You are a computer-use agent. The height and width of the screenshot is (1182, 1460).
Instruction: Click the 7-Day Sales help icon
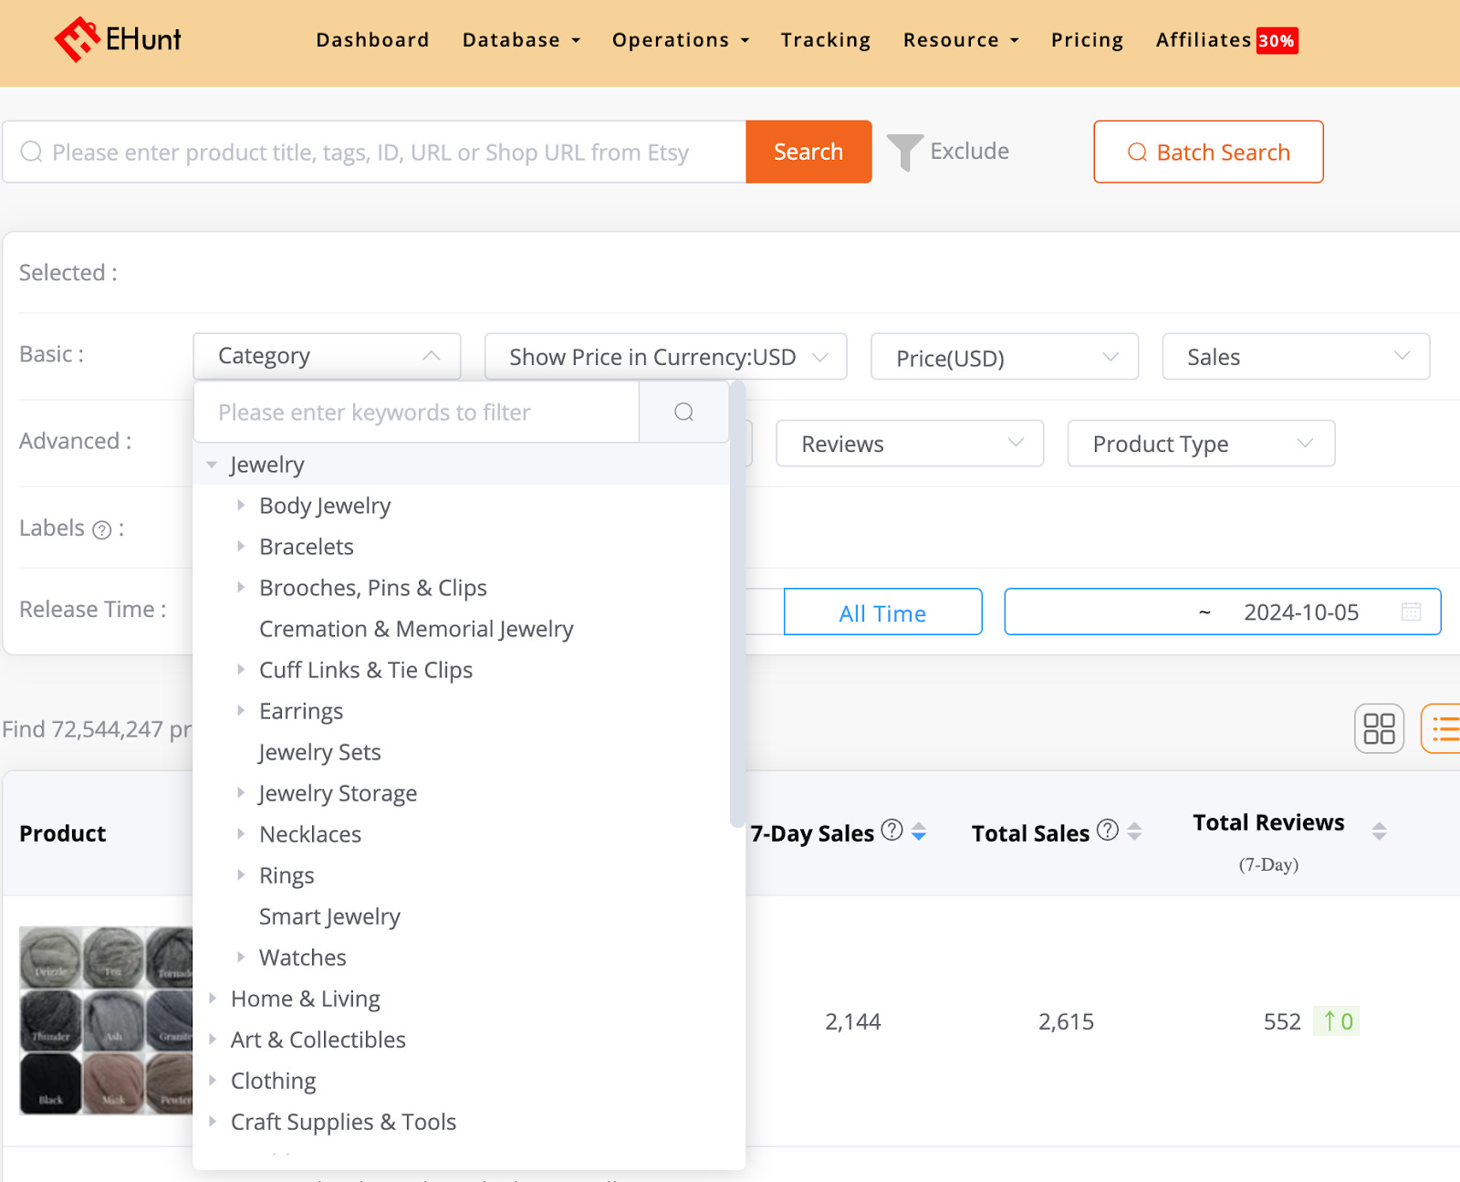click(892, 830)
